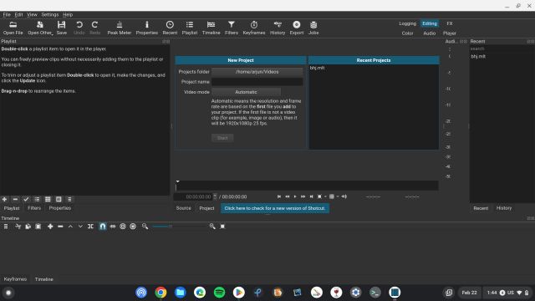Toggle ripple all tracks in timeline

coord(133,227)
